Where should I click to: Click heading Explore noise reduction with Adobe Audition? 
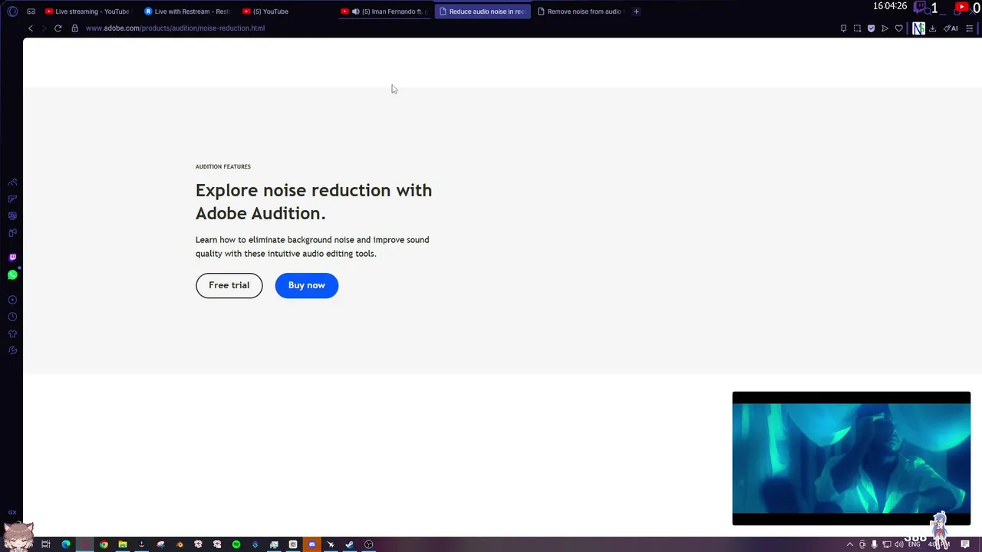(x=314, y=202)
